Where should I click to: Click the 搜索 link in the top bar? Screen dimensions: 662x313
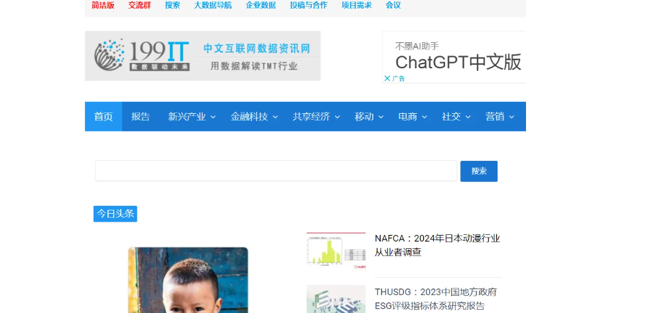click(x=172, y=5)
